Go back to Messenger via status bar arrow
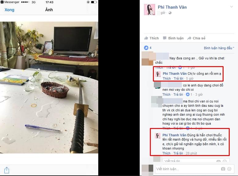The width and height of the screenshot is (238, 176). [x=2, y=2]
